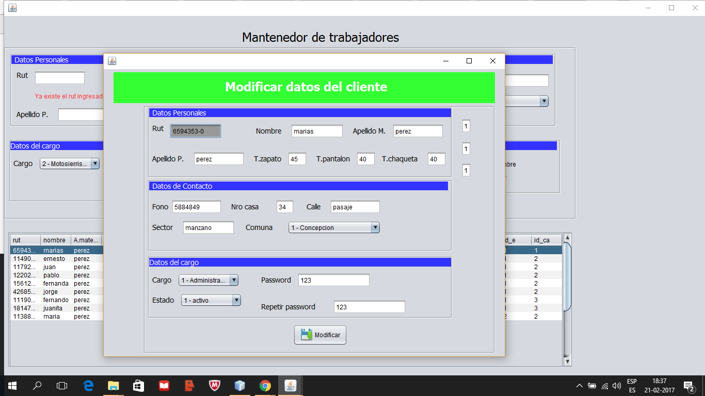
Task: Select the table row for pablo
Action: coord(57,275)
